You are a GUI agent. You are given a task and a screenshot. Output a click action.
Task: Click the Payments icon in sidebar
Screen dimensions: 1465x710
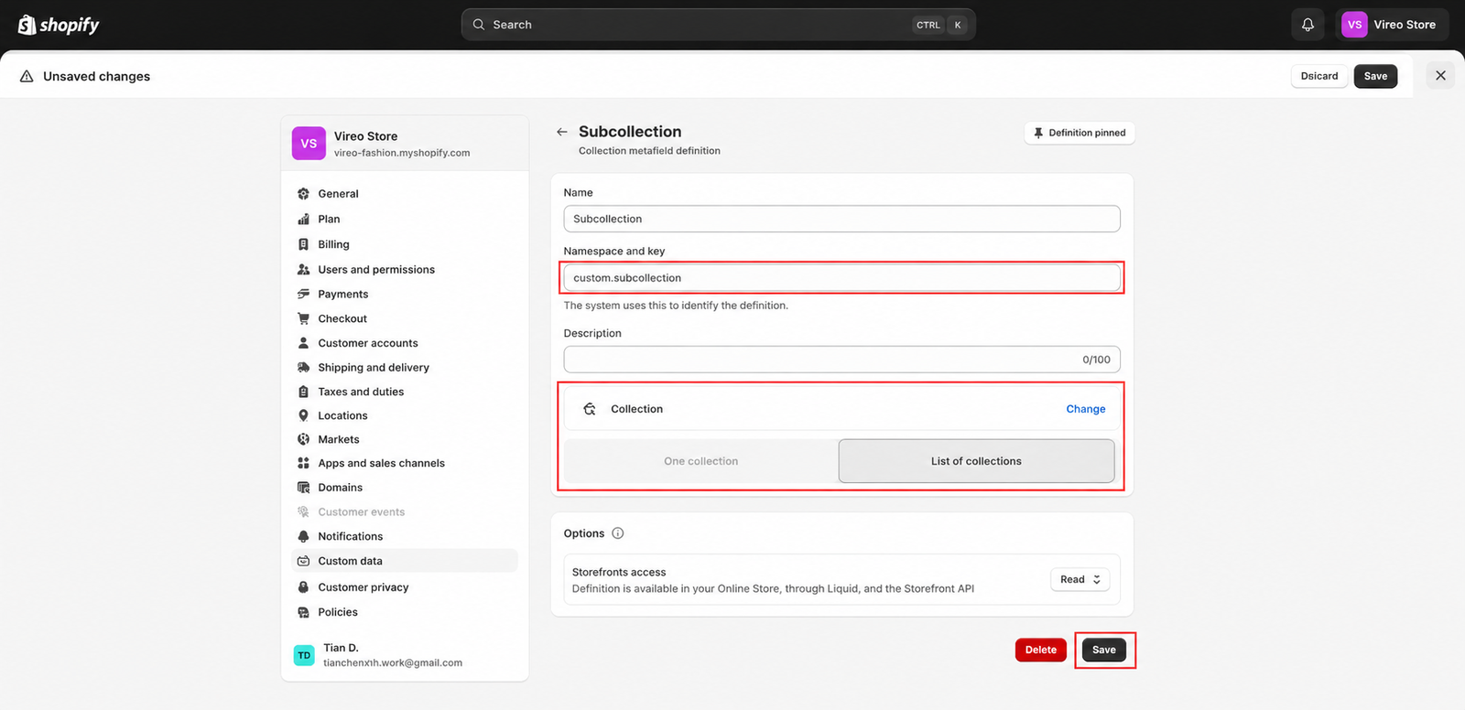point(303,294)
